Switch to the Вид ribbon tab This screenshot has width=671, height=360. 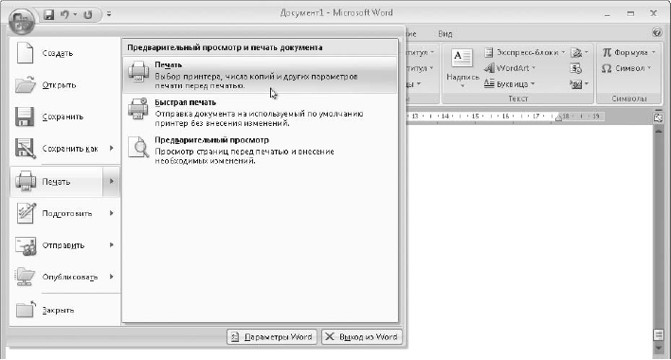[445, 34]
